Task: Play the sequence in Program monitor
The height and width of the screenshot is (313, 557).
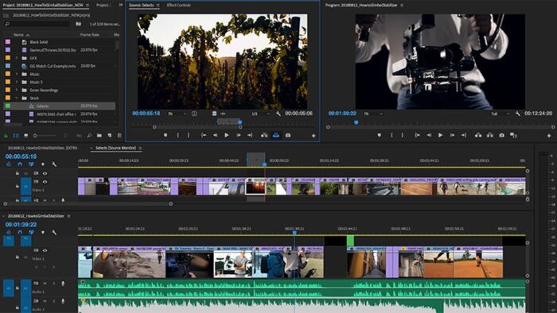Action: click(x=440, y=135)
